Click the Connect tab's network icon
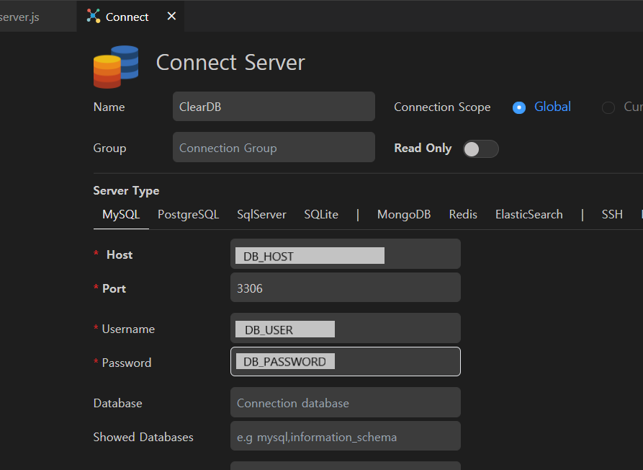The width and height of the screenshot is (643, 470). click(x=94, y=16)
